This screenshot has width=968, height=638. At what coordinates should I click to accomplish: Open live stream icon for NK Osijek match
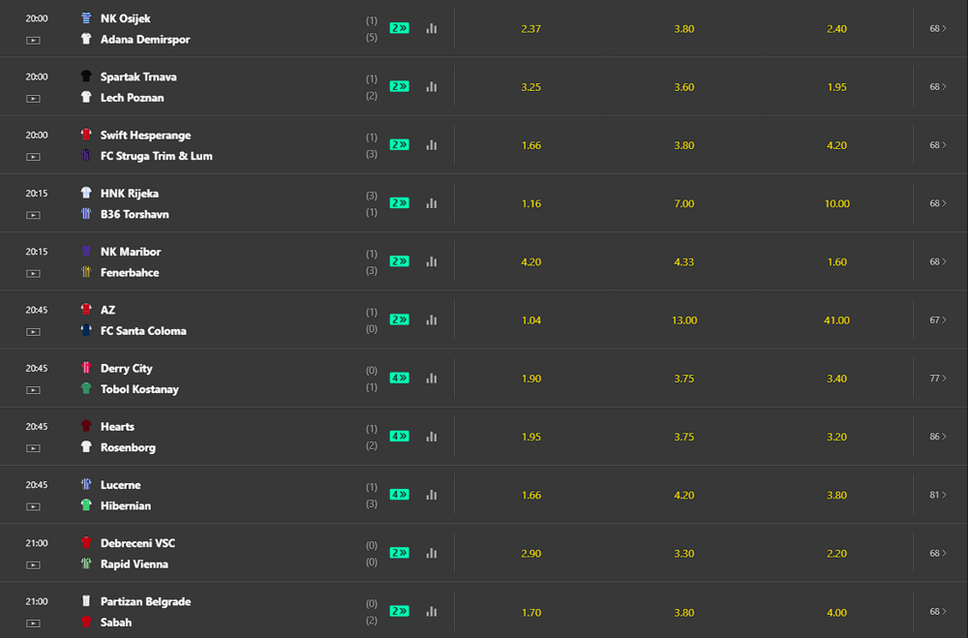(x=33, y=40)
